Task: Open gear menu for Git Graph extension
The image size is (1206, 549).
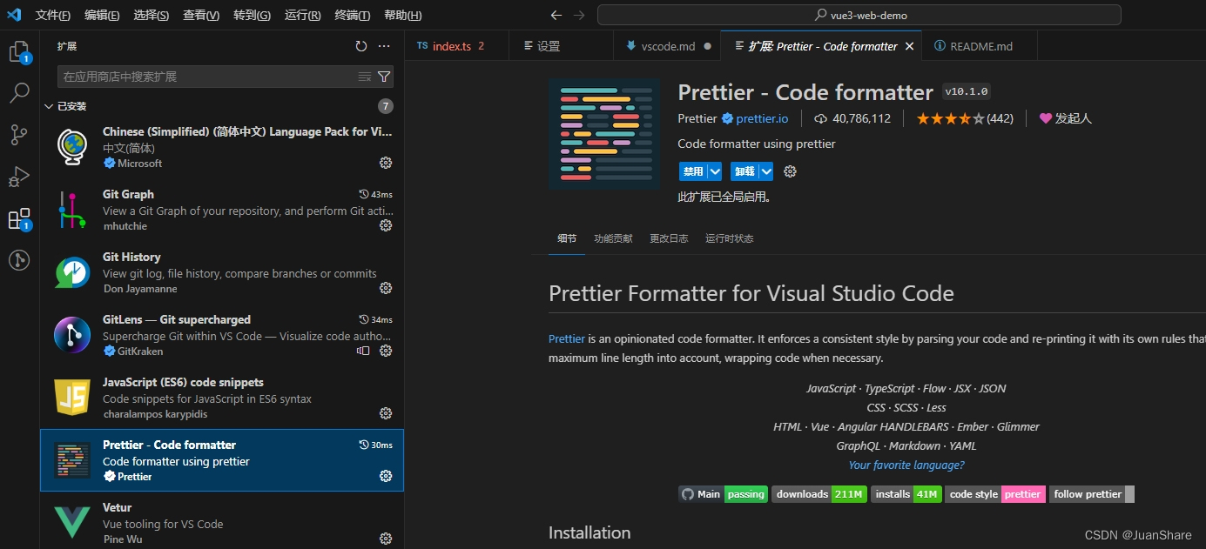Action: (x=386, y=225)
